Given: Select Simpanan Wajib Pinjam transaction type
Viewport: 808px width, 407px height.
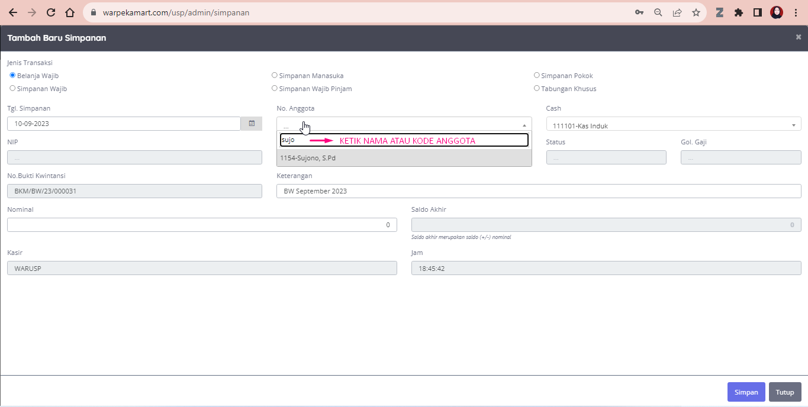Looking at the screenshot, I should [274, 88].
